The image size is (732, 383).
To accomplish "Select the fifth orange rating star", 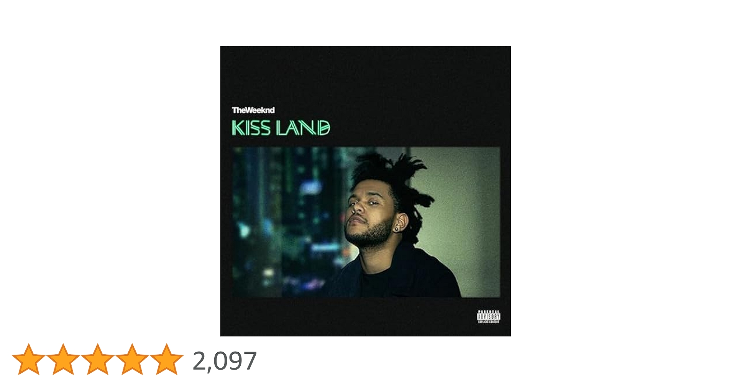I will click(167, 359).
